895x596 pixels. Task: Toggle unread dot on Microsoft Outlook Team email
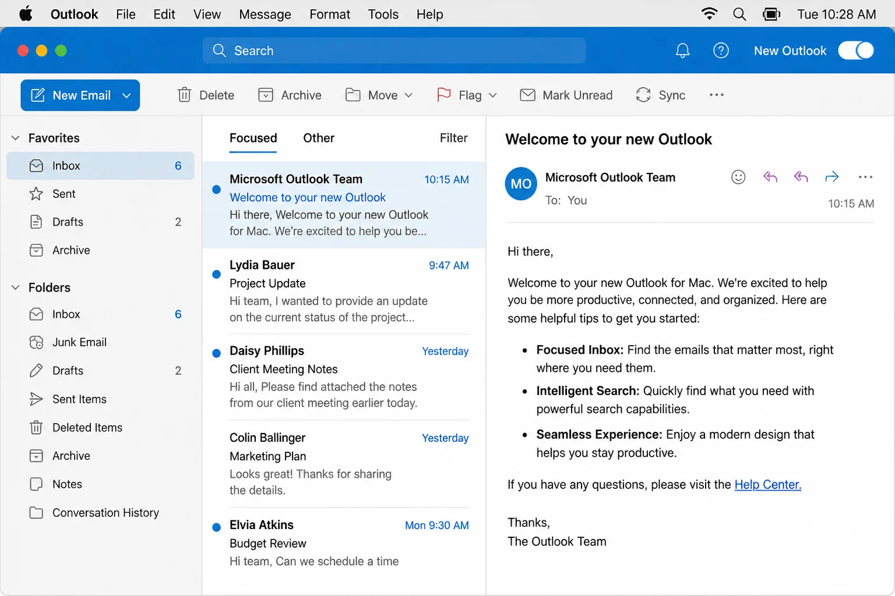(x=216, y=189)
